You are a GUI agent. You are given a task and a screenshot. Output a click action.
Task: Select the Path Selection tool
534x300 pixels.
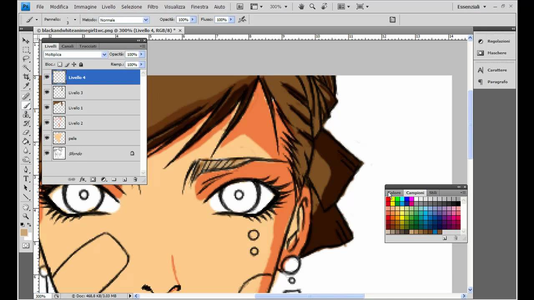coord(26,188)
